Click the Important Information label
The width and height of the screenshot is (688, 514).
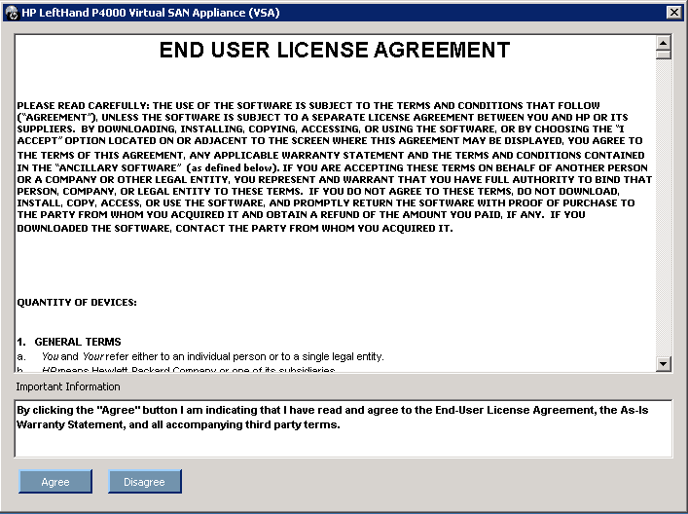click(68, 386)
